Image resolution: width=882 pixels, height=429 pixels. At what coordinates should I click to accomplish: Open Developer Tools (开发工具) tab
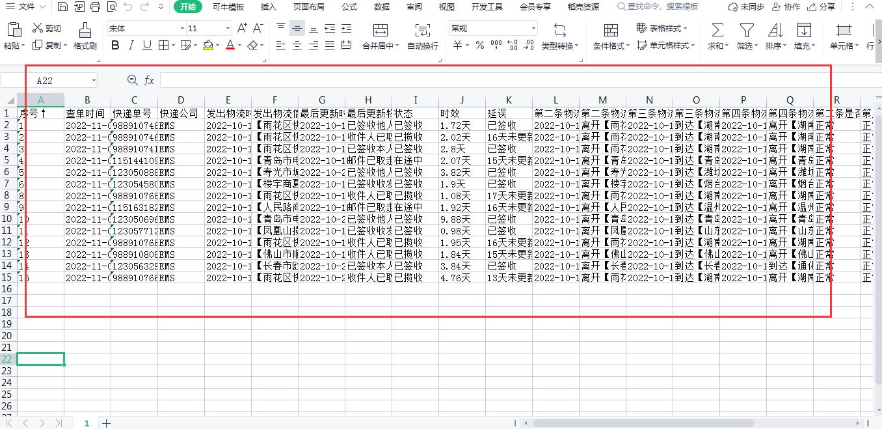point(487,7)
